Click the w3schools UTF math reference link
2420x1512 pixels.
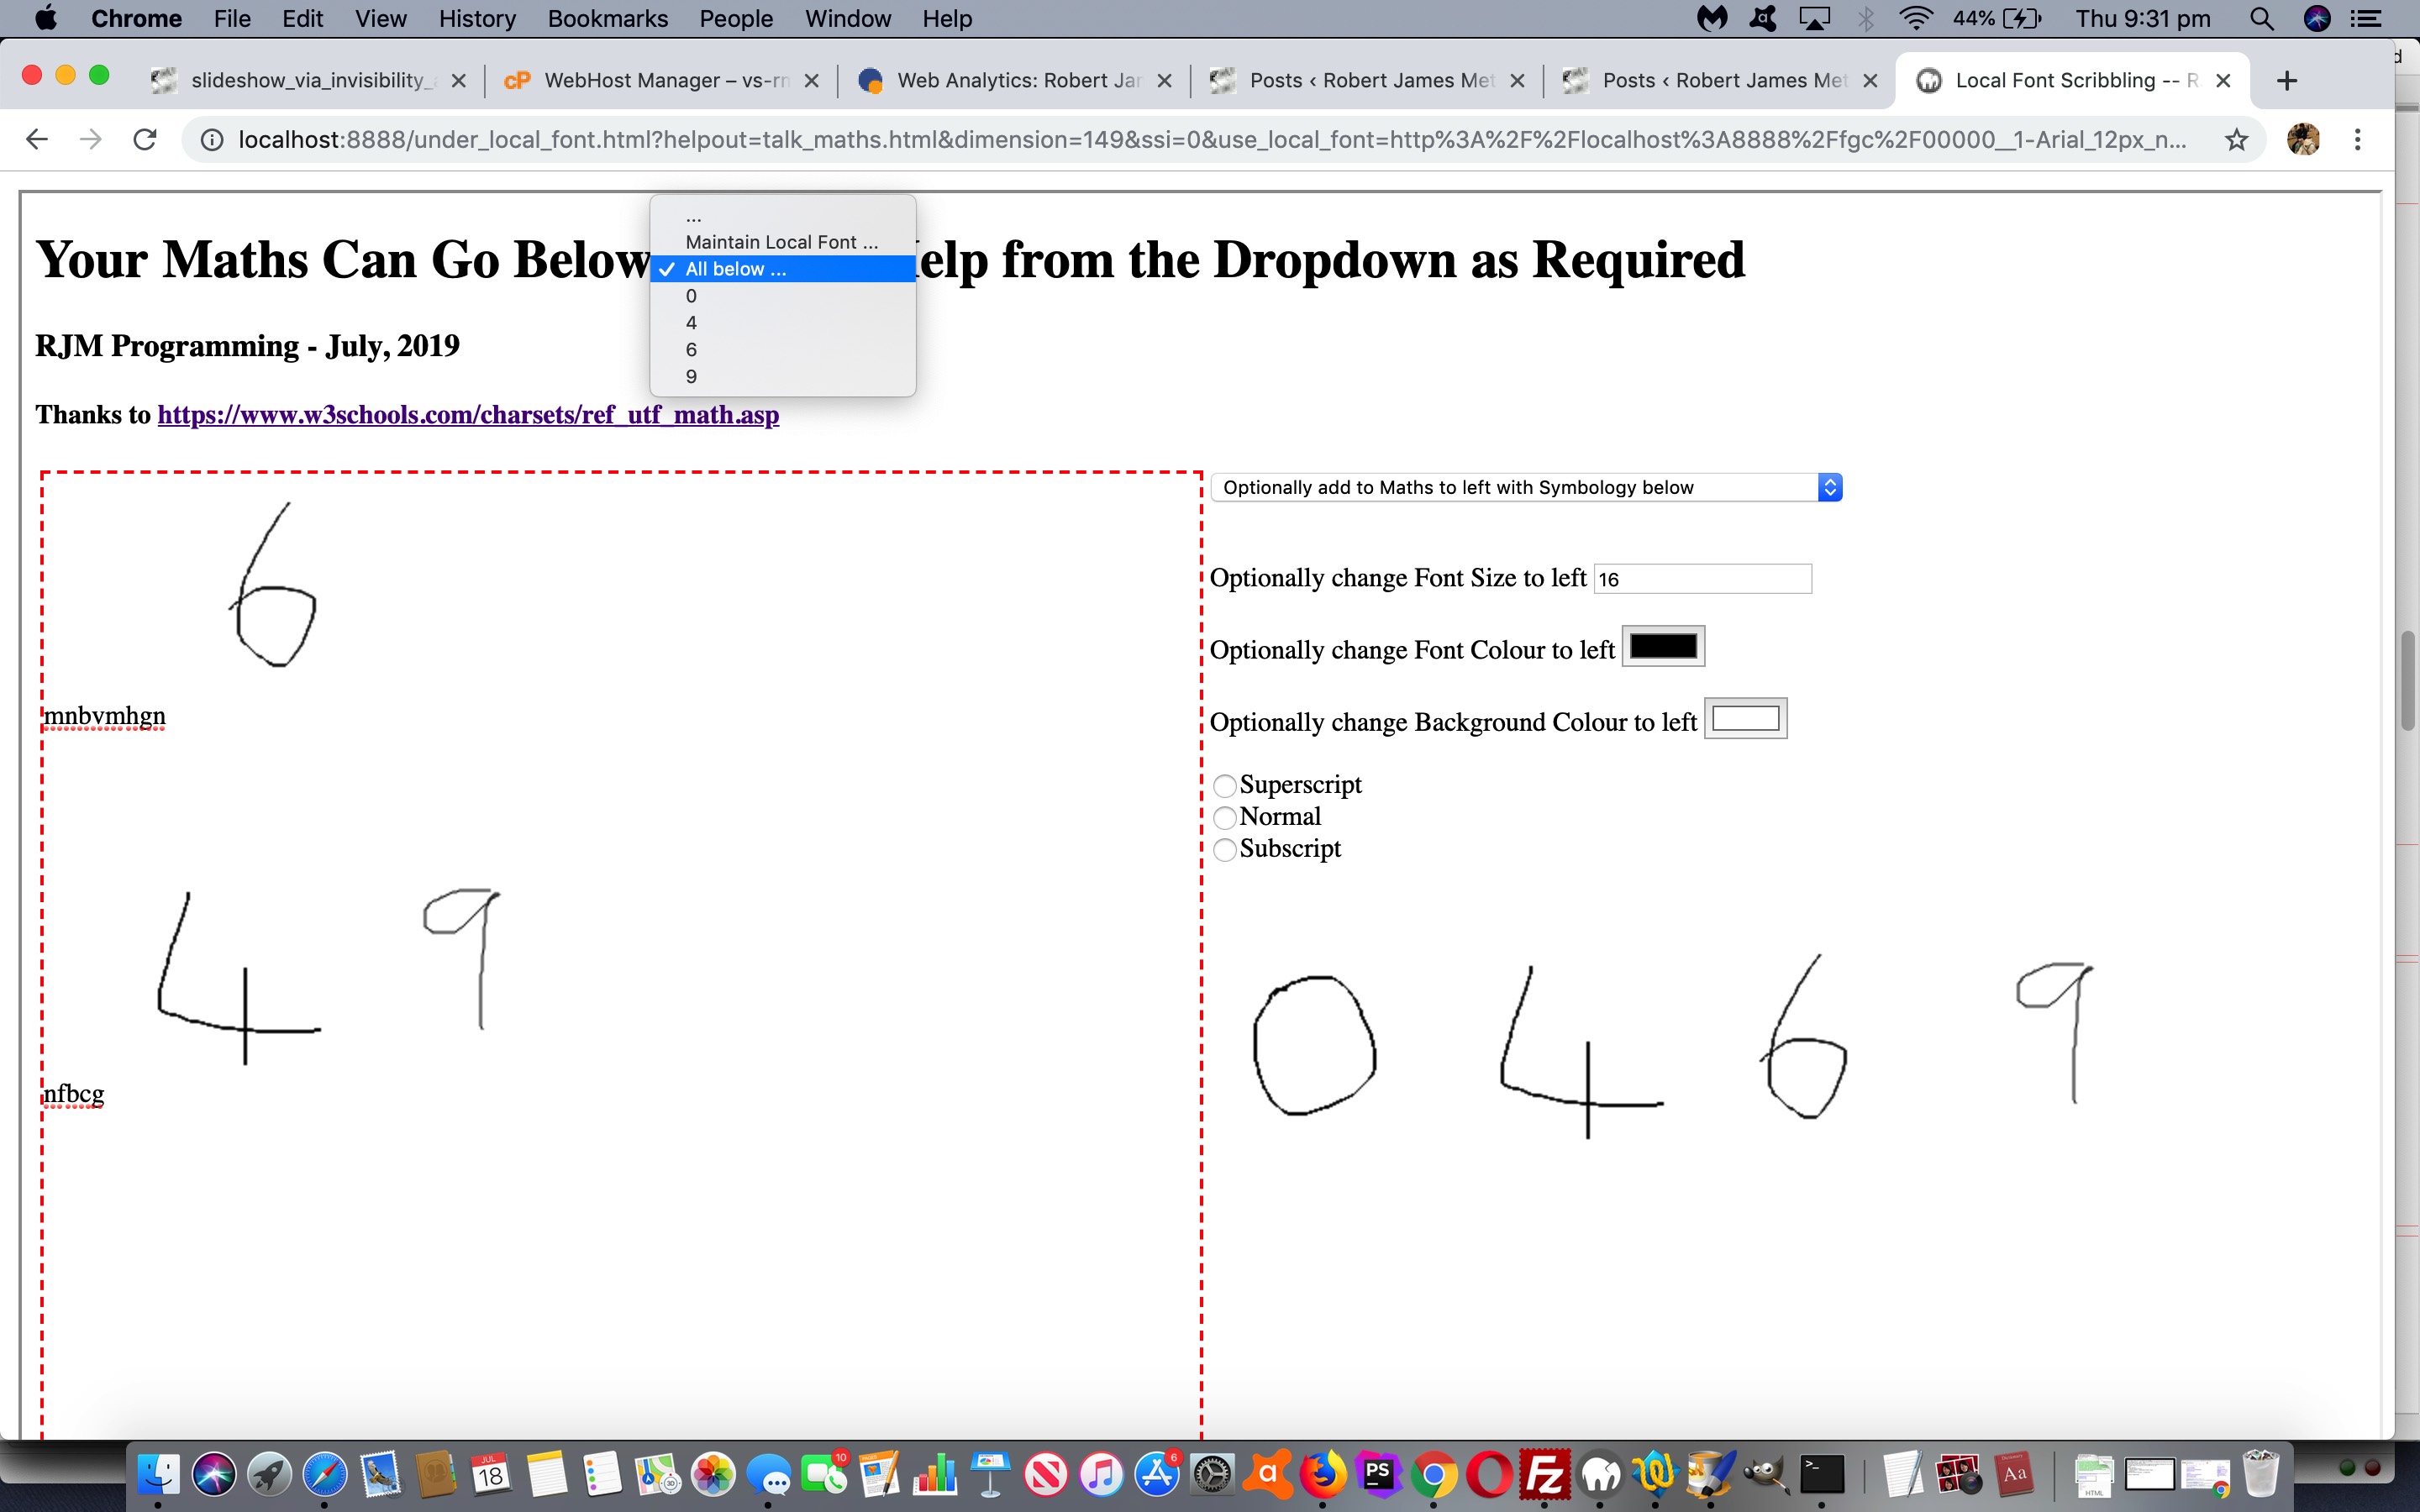pos(467,415)
